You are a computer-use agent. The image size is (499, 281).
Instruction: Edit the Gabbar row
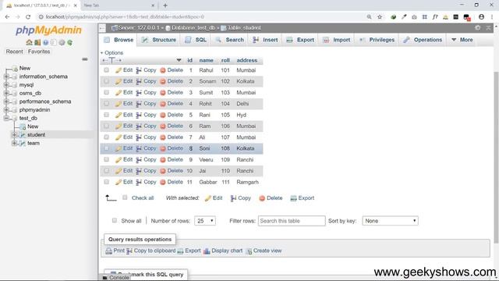tap(124, 182)
